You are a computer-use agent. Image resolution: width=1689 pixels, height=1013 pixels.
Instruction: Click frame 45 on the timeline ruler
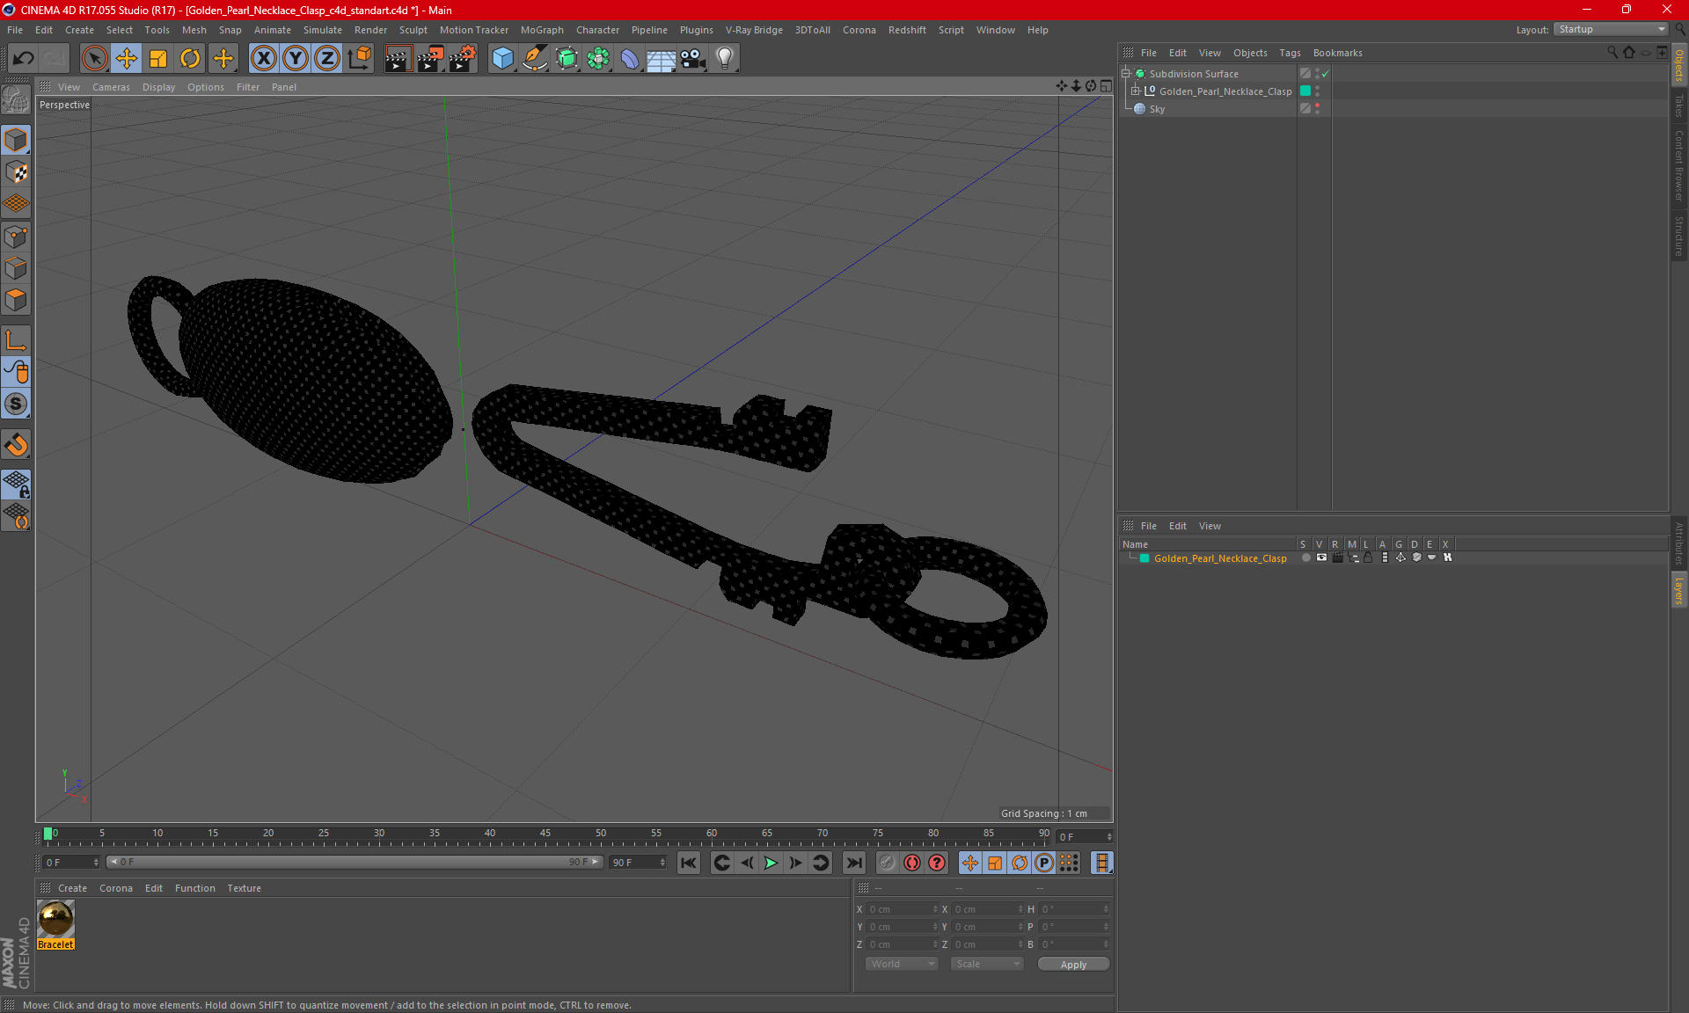[x=545, y=835]
